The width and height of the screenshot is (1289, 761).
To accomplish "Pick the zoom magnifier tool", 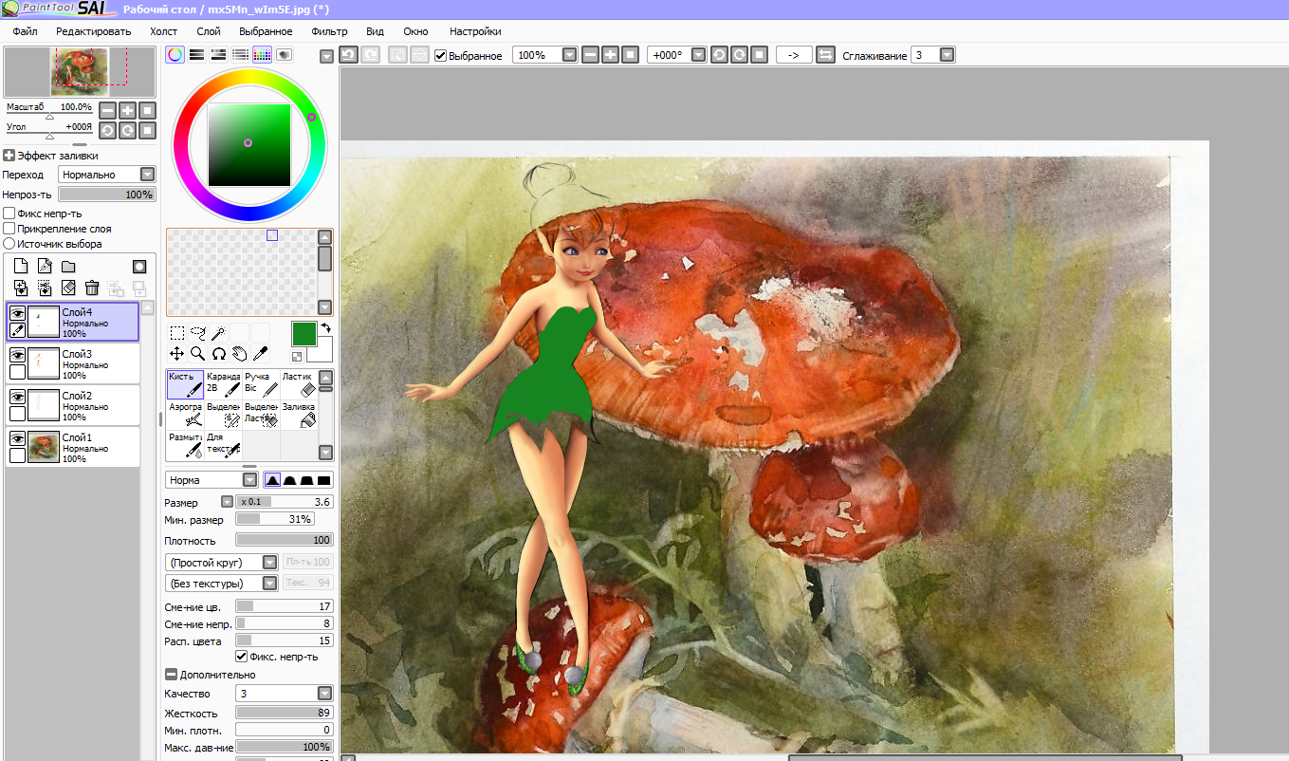I will point(198,353).
